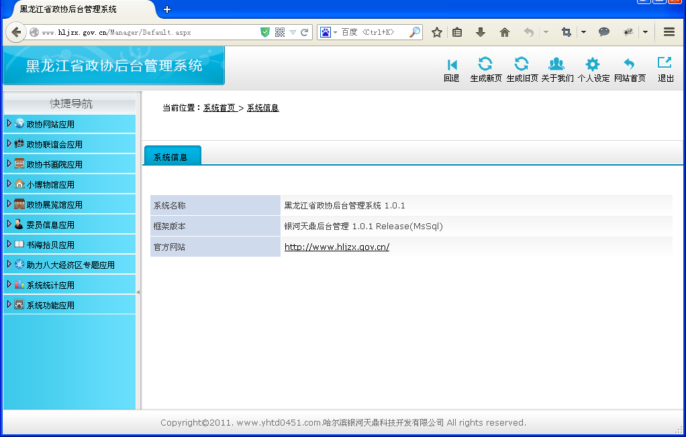Click the 生成新页 refresh icon
Viewport: 686px width, 437px height.
coord(485,64)
